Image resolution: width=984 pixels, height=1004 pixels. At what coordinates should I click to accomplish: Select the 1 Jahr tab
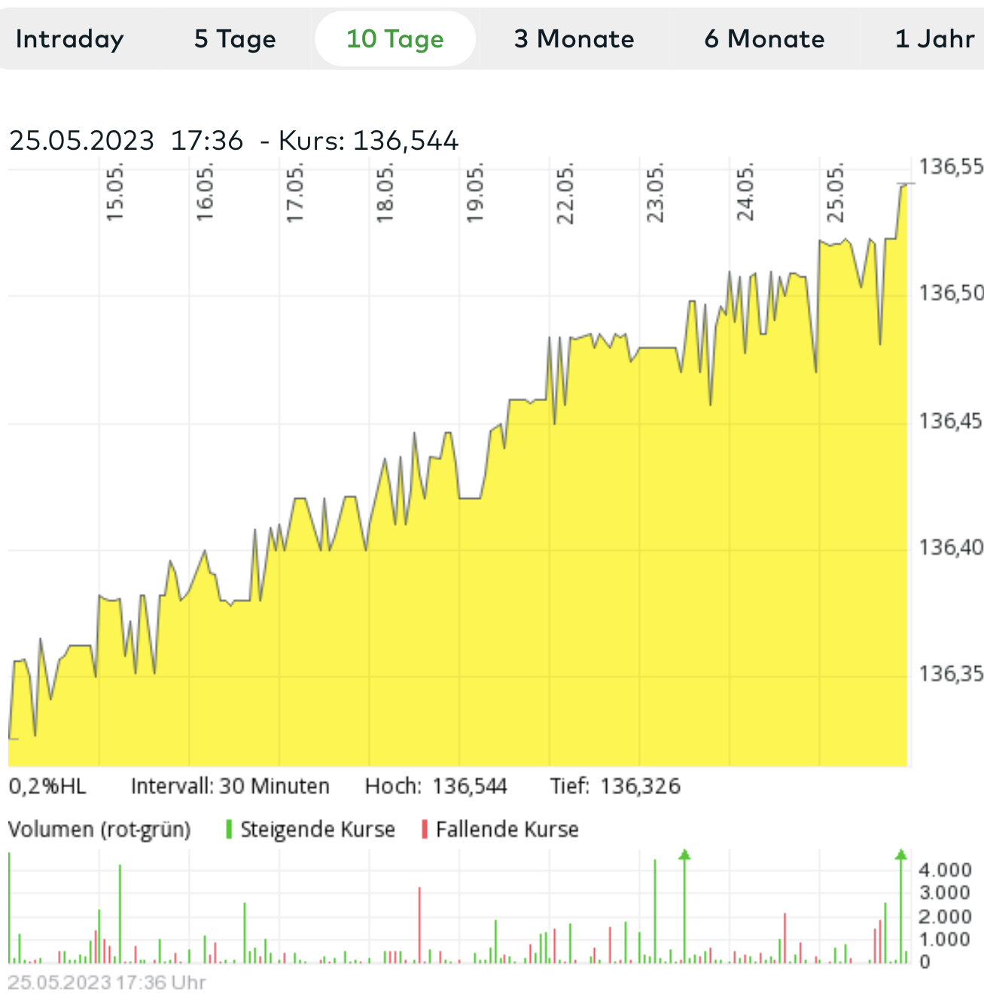(x=935, y=39)
